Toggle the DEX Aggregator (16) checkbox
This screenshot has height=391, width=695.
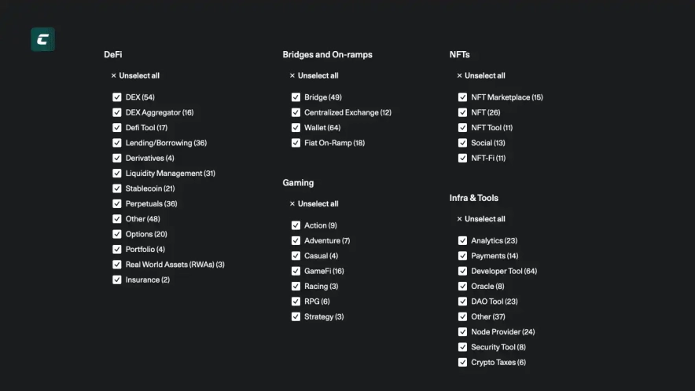(117, 112)
